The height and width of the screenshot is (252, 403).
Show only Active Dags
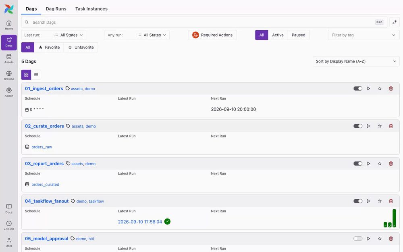coord(278,35)
